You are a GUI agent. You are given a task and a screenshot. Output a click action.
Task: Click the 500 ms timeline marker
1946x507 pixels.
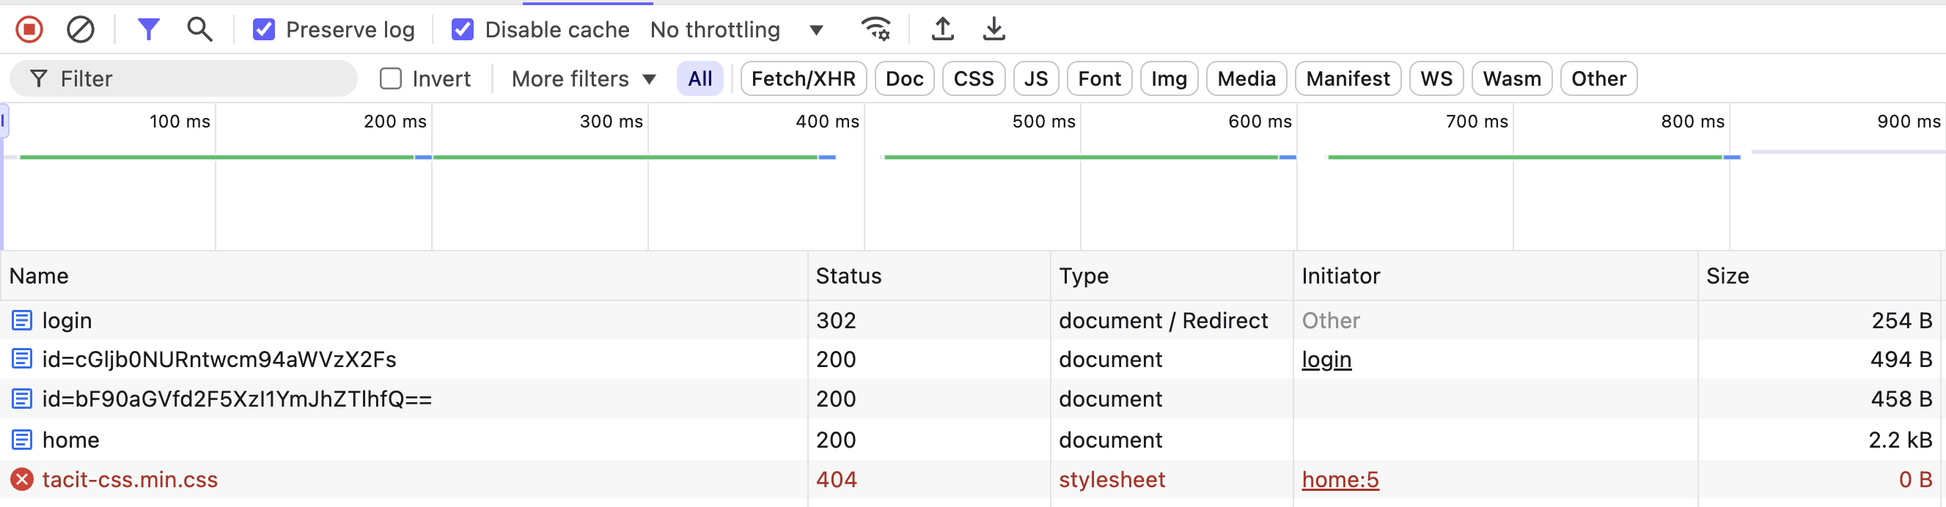point(1043,122)
